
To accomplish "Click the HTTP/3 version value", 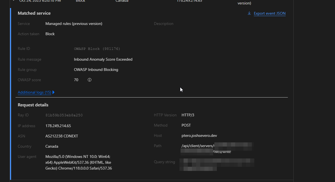I will (x=188, y=115).
